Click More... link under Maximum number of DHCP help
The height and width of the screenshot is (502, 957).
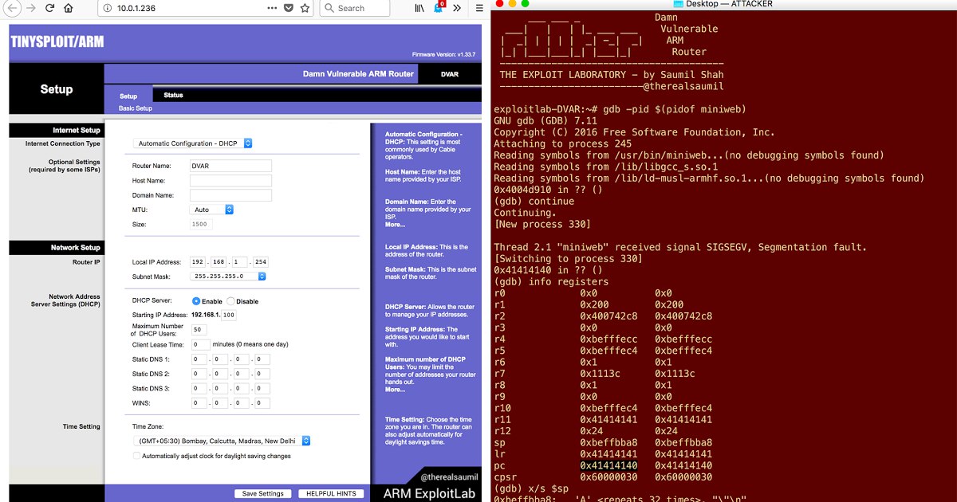(x=395, y=390)
